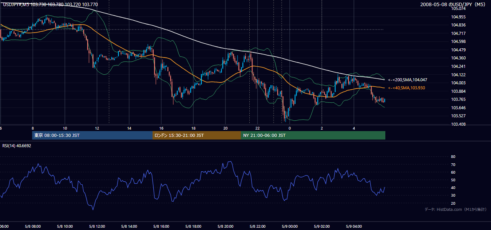Click price axis label 104.955
The height and width of the screenshot is (230, 491).
458,17
